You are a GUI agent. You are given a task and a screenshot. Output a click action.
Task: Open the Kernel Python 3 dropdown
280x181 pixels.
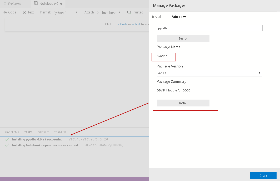[66, 13]
